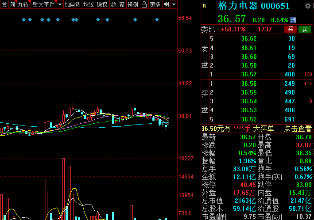Click the arrow-to-bar jump icon
Screen dimensions: 314x220
pyautogui.click(x=167, y=4)
